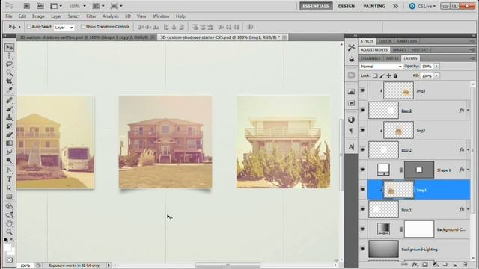
Task: Open the Filter menu
Action: (91, 16)
